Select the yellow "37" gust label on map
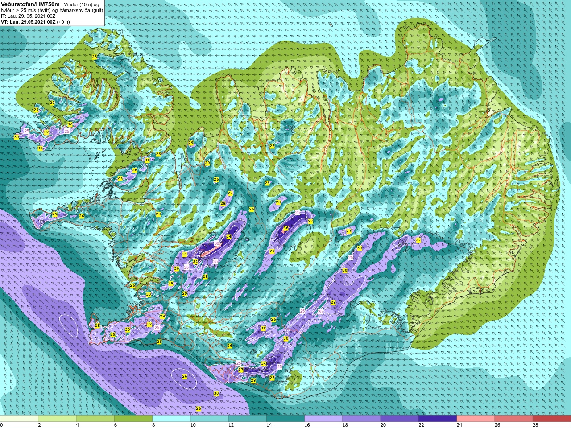The height and width of the screenshot is (428, 571). [x=241, y=370]
